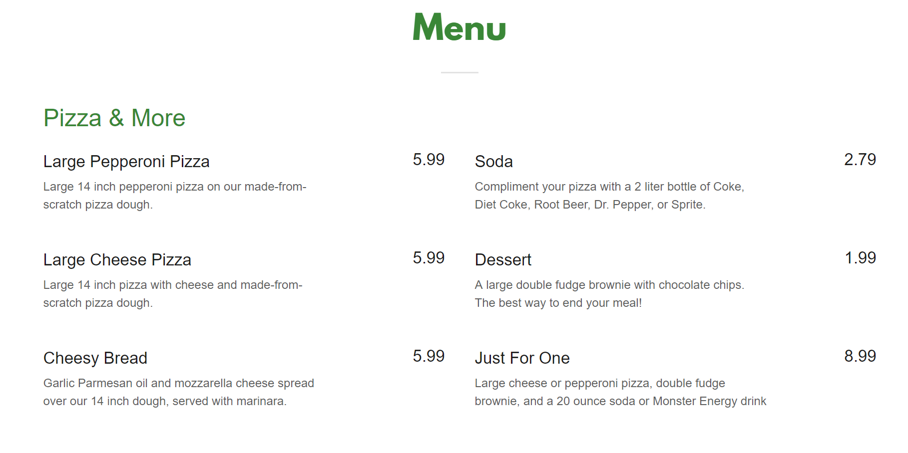This screenshot has height=453, width=908.
Task: Click the Large Cheese Pizza price
Action: click(x=428, y=258)
